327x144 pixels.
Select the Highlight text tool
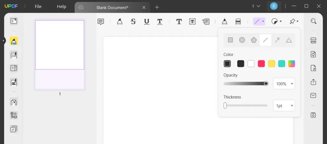tap(120, 22)
